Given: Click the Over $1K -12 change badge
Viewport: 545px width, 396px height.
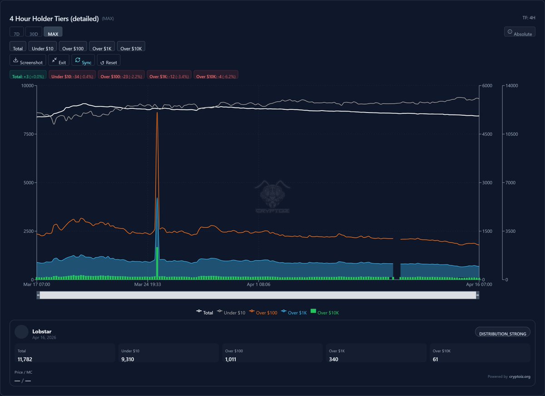Looking at the screenshot, I should click(169, 75).
